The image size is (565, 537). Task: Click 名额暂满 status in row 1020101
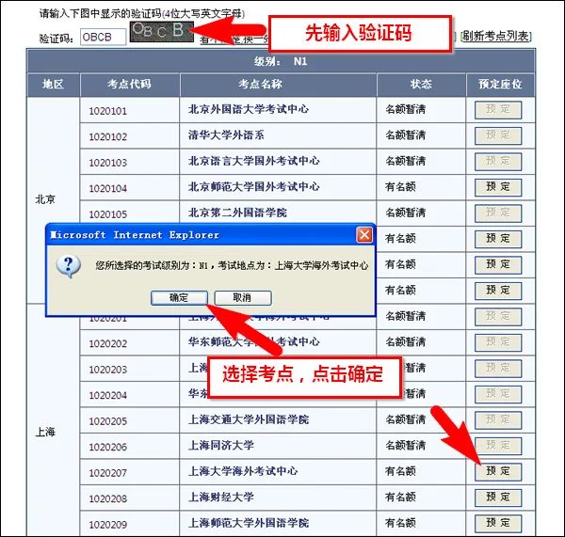point(405,109)
